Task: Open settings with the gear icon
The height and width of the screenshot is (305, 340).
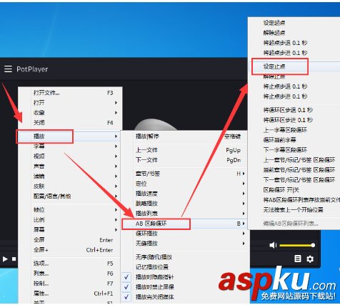Action: (310, 259)
